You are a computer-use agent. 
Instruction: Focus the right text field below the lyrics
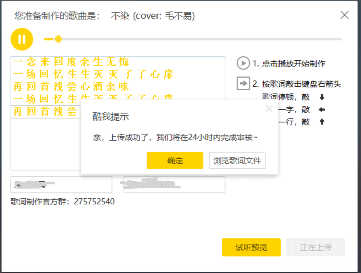tap(174, 184)
